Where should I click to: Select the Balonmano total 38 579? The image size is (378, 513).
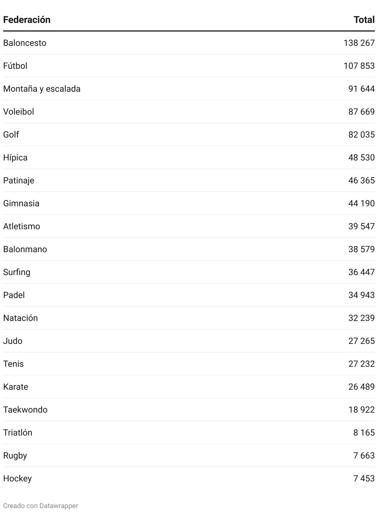(361, 249)
